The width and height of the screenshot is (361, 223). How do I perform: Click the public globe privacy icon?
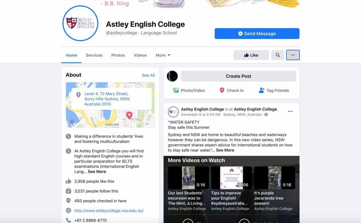point(266,114)
